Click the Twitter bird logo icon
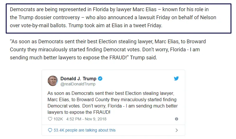Viewport: 236px width, 139px height. click(176, 78)
